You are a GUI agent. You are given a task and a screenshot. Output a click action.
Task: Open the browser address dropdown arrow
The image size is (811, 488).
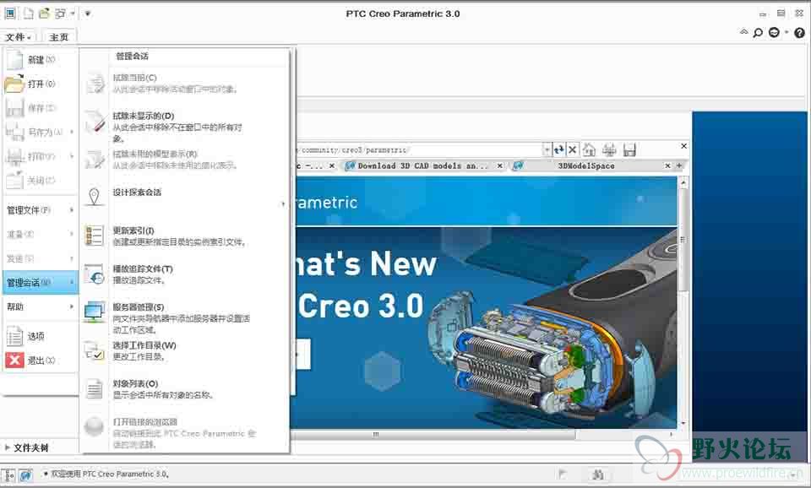tap(547, 150)
